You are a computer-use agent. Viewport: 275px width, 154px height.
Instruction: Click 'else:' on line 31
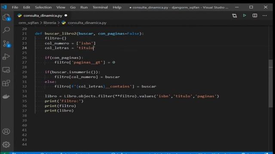[51, 82]
